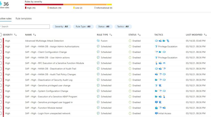Click the SAP HANA DB Audit Trail Policy Changes name
Image resolution: width=211 pixels, height=117 pixels.
(50, 74)
